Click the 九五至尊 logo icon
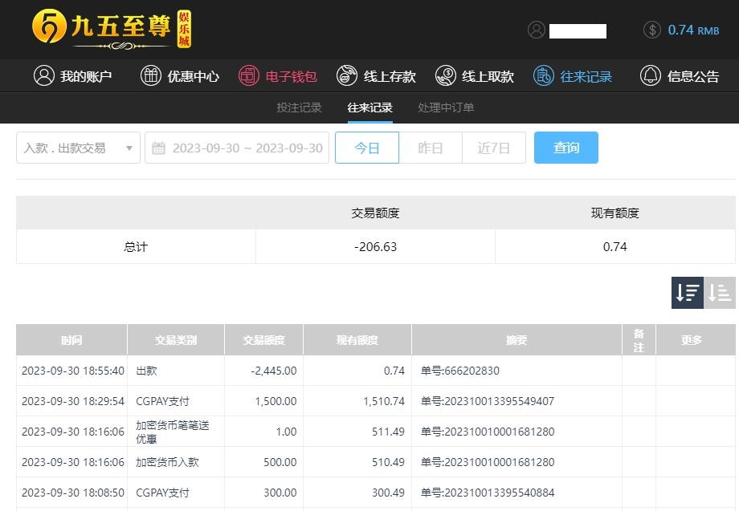This screenshot has width=739, height=511. (49, 29)
